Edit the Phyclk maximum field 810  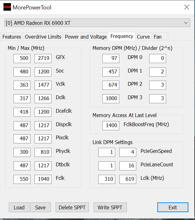pyautogui.click(x=43, y=152)
